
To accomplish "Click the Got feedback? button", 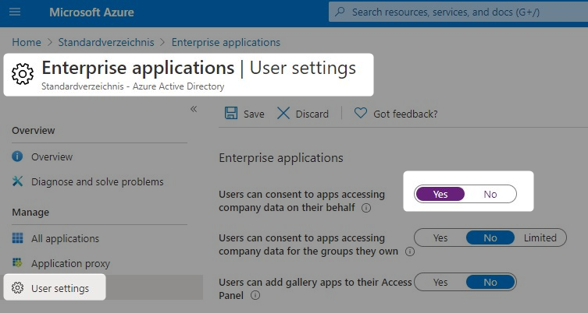I will 404,114.
